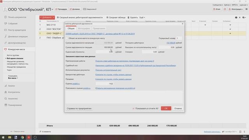
Task: Expand the debtor name dropdown arrow
Action: point(53,9)
